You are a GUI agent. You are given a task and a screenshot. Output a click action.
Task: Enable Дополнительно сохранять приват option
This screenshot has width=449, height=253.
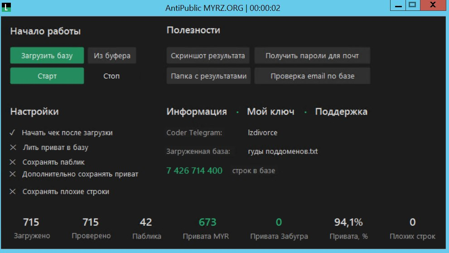pyautogui.click(x=74, y=174)
